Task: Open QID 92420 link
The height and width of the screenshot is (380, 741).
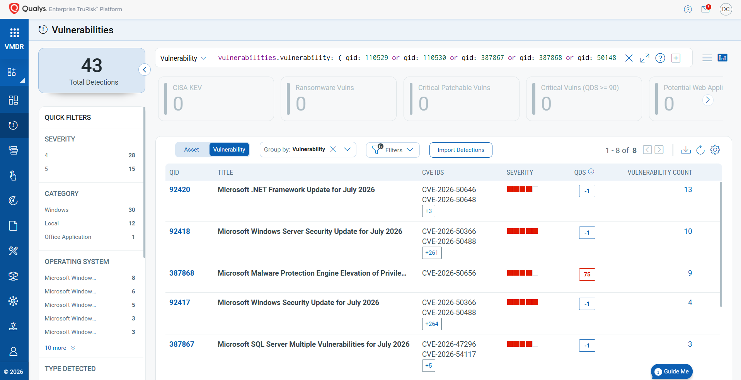Action: [x=180, y=189]
